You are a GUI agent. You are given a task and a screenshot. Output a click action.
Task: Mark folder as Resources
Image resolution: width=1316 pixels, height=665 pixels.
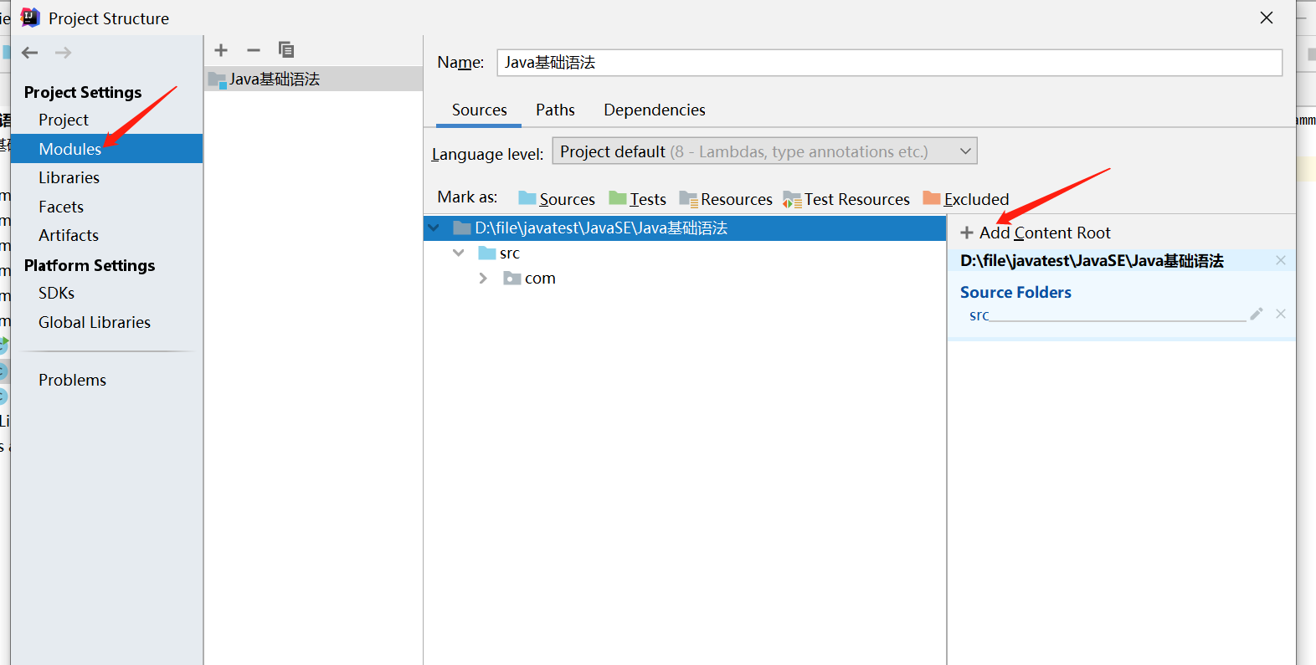726,199
